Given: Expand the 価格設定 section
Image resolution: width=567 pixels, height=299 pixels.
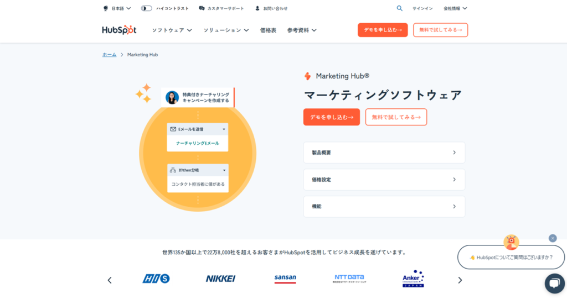Looking at the screenshot, I should click(x=384, y=180).
